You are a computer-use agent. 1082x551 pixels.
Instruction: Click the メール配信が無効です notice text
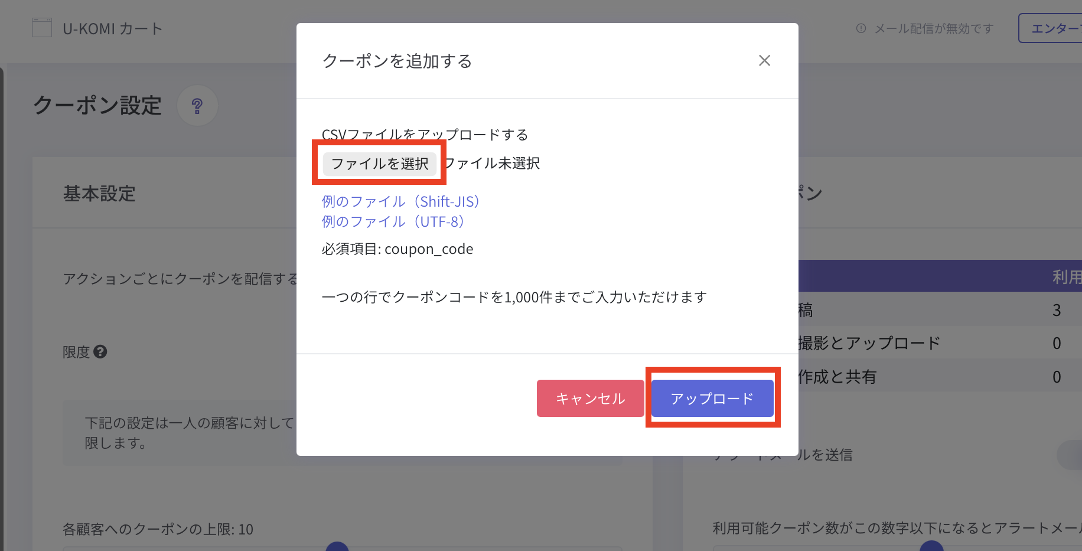[933, 28]
